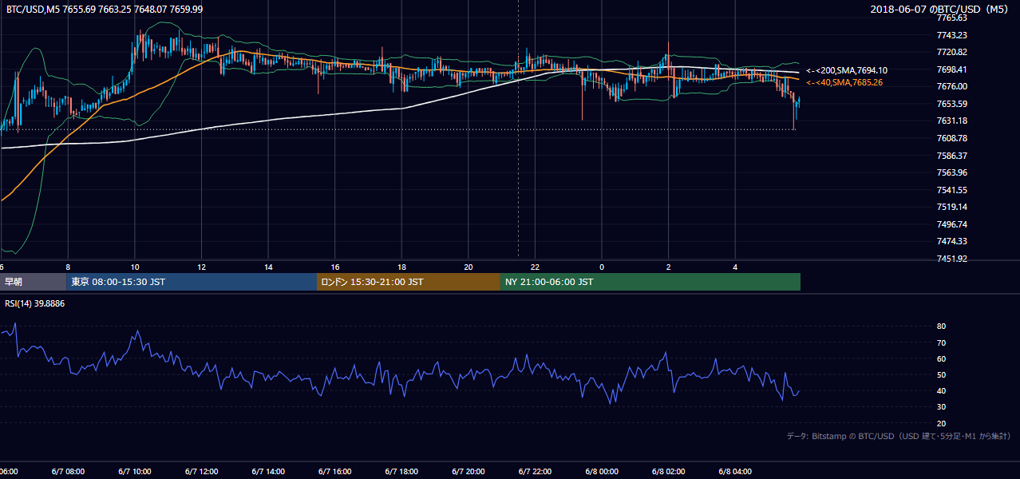Click the RSI 40 level label

[x=942, y=390]
